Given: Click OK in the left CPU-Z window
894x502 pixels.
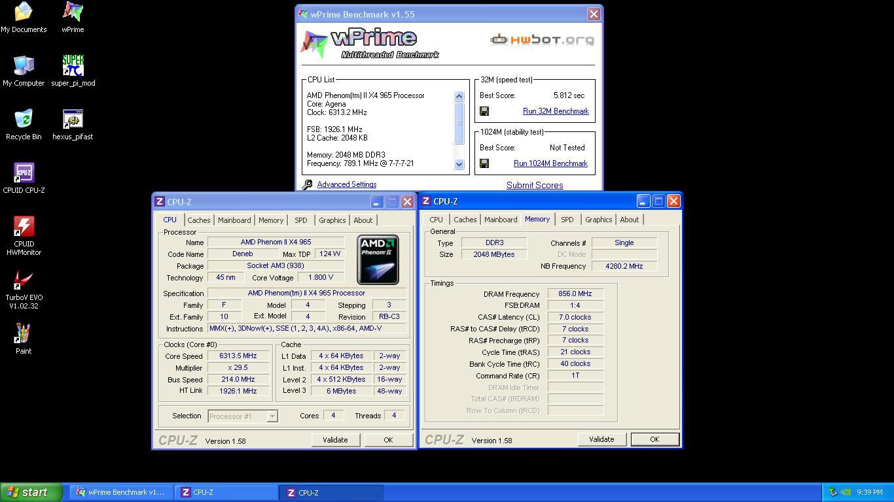Looking at the screenshot, I should [388, 440].
